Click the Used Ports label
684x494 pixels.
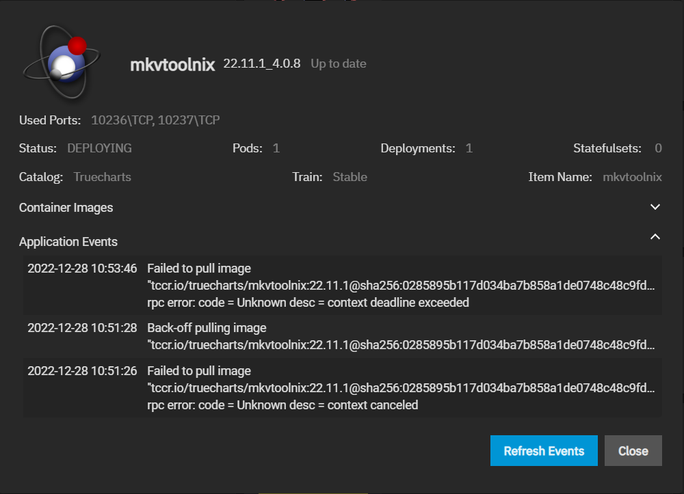50,120
